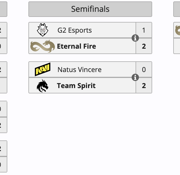Click the Eternal Fire dragon logo

[x=42, y=46]
